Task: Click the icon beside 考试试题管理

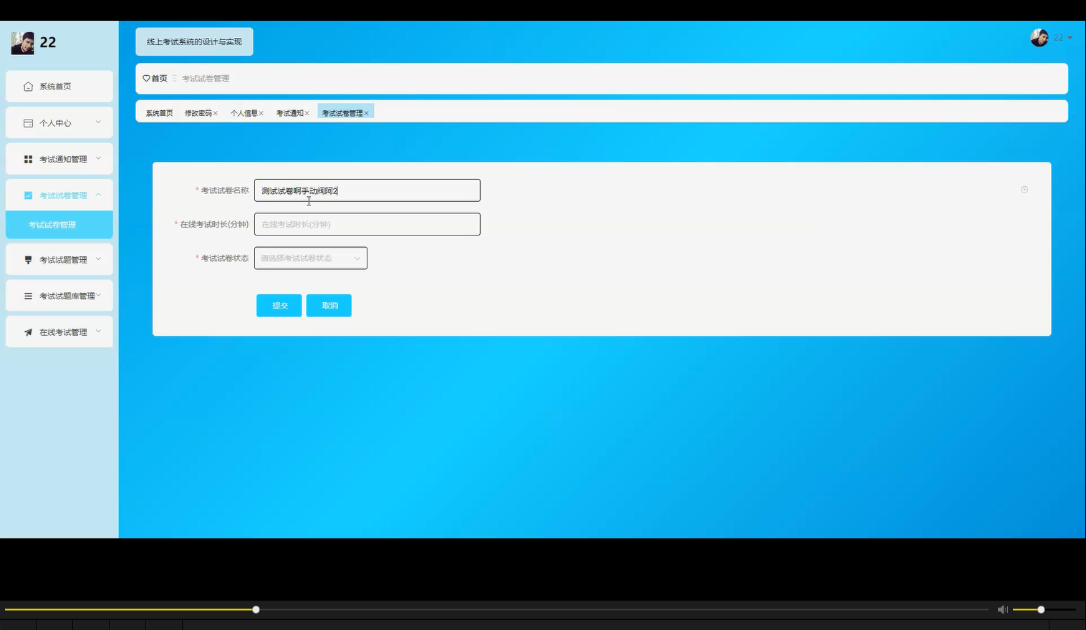Action: (28, 260)
